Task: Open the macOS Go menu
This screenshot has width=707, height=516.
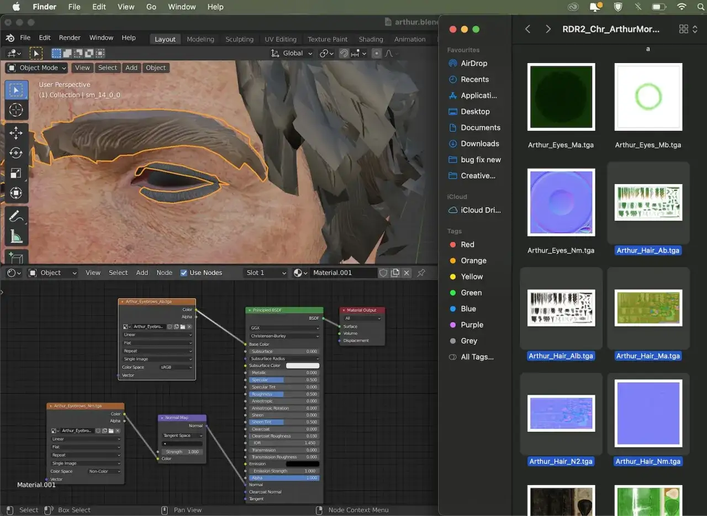Action: [x=151, y=7]
